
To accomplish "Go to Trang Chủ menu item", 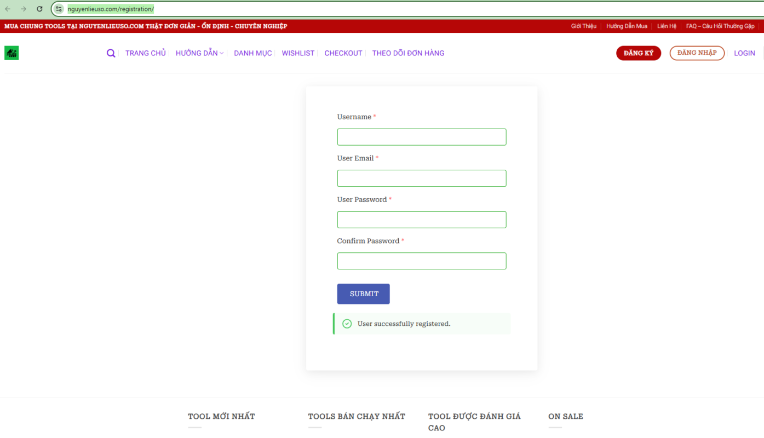I will (145, 53).
